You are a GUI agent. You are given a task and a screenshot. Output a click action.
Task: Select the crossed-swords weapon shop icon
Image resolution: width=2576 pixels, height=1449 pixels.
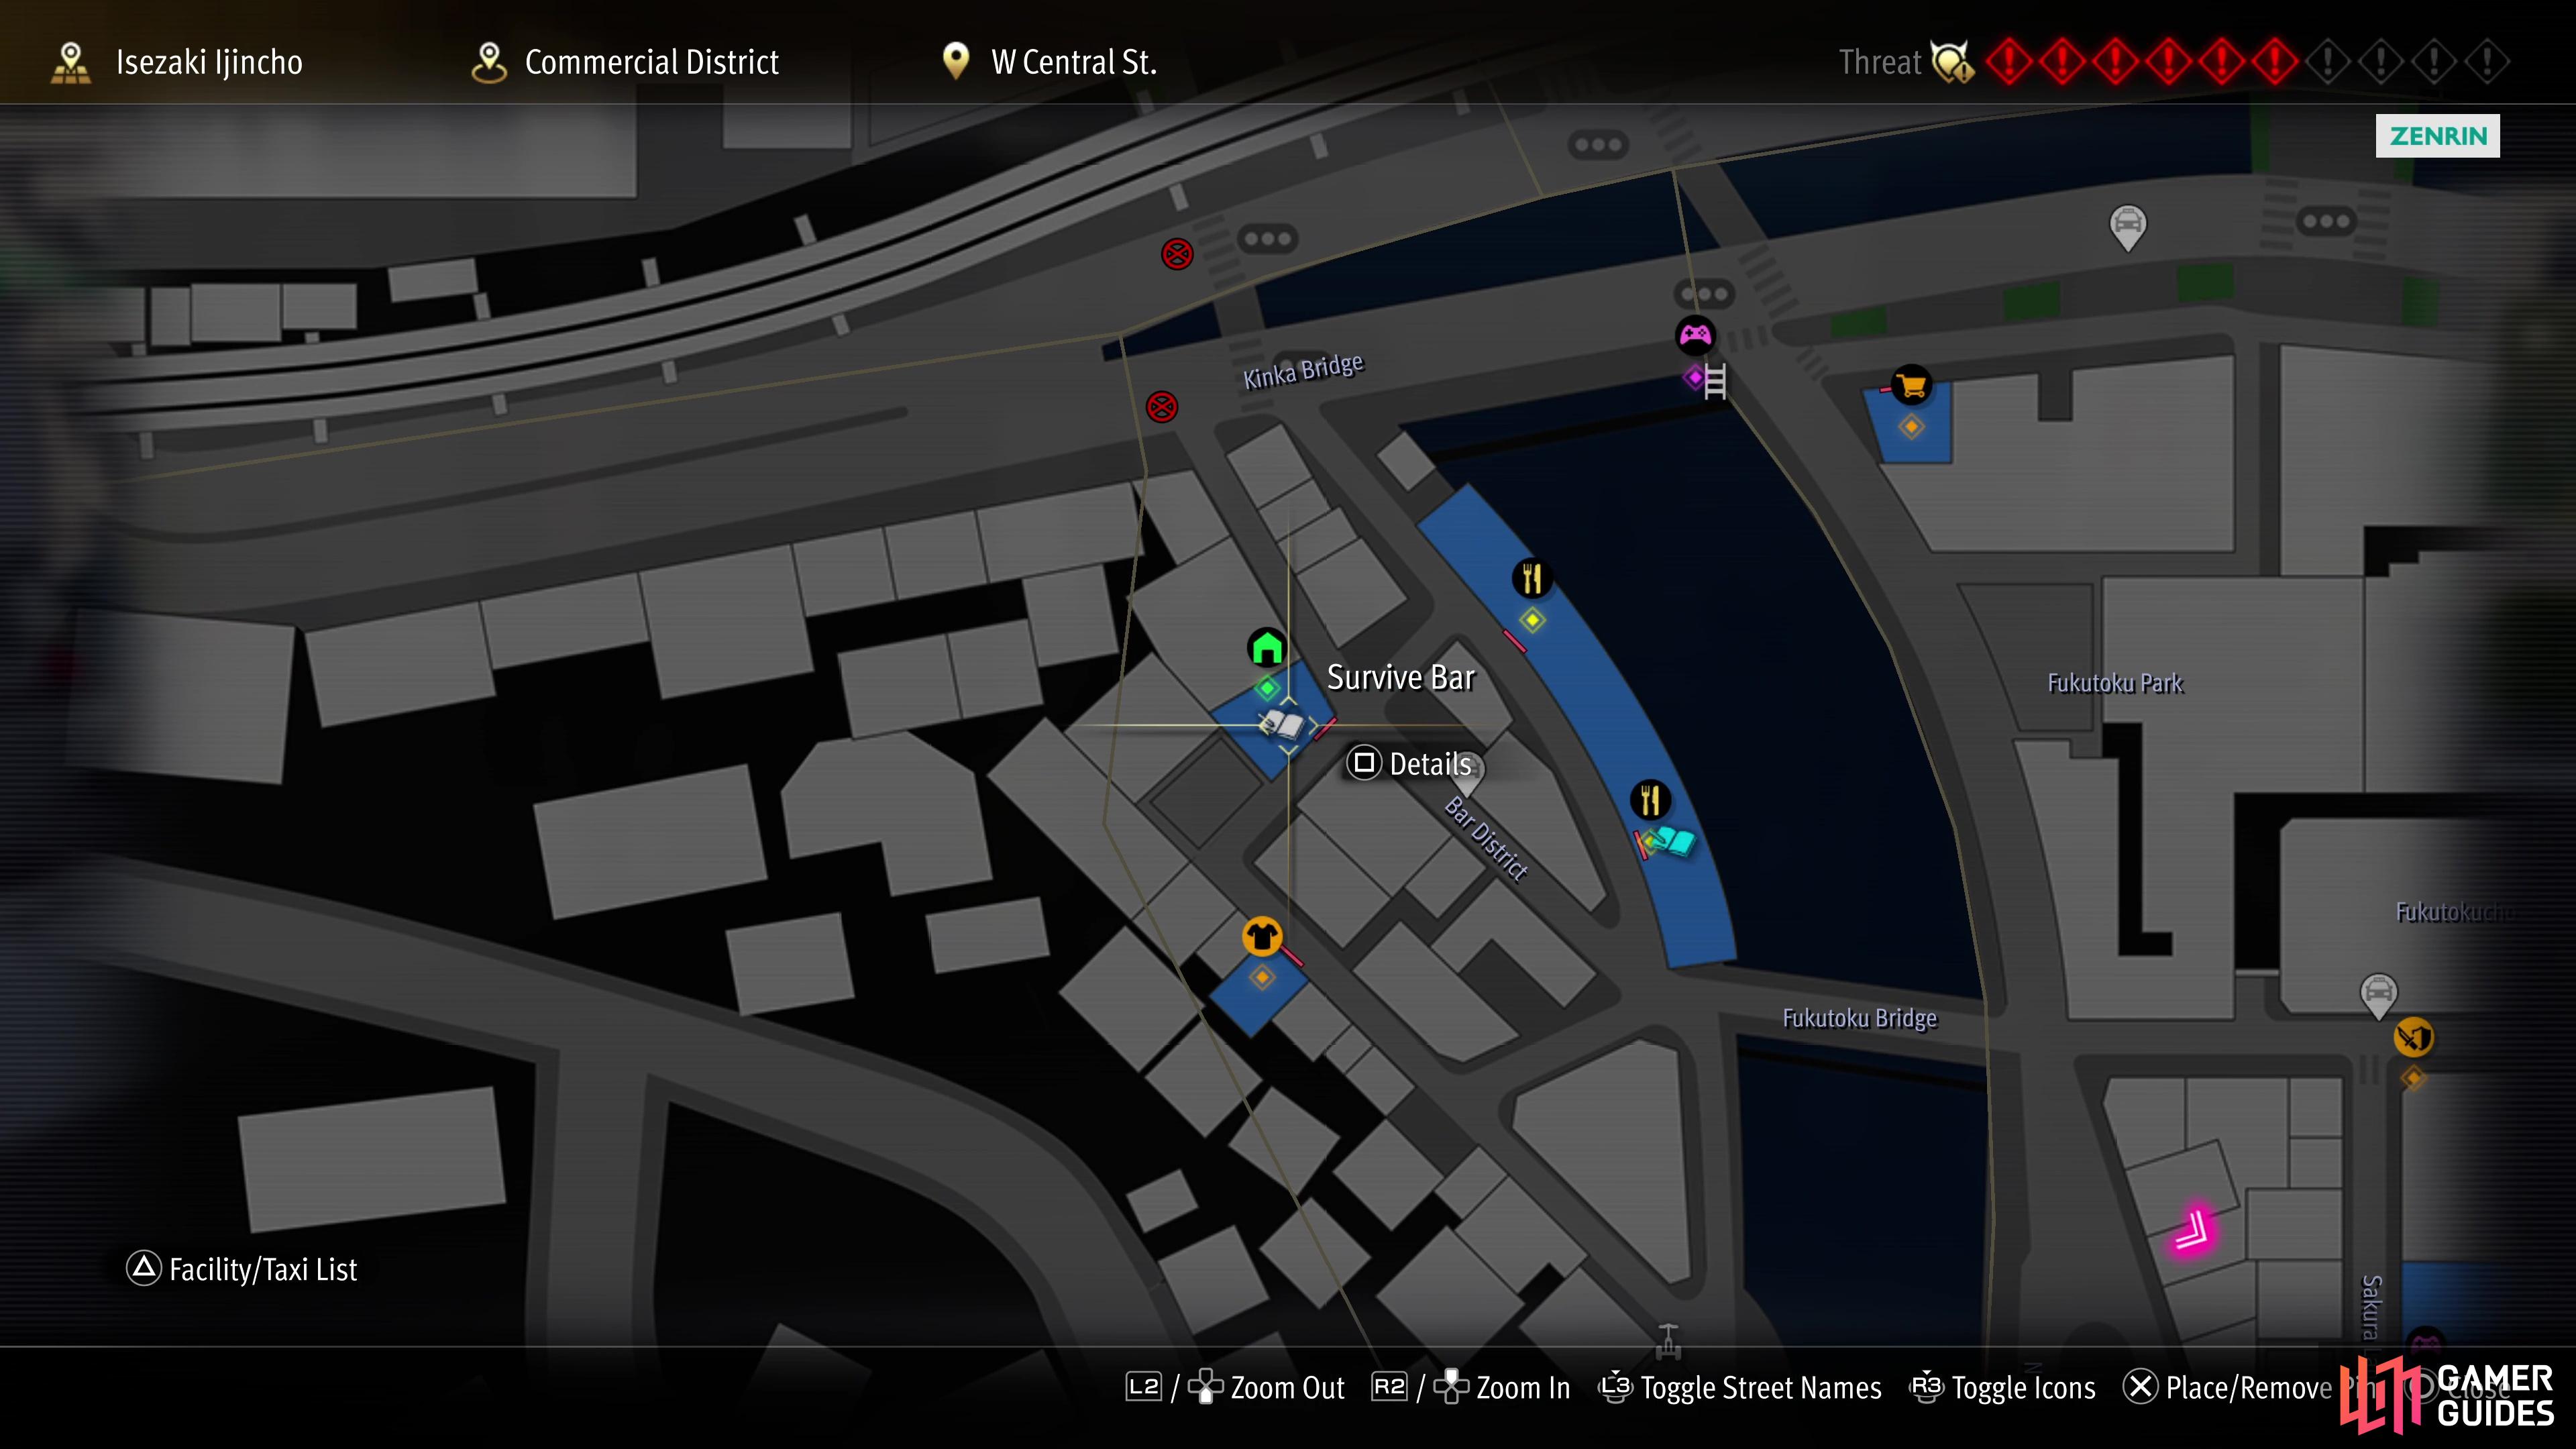(x=2413, y=1037)
